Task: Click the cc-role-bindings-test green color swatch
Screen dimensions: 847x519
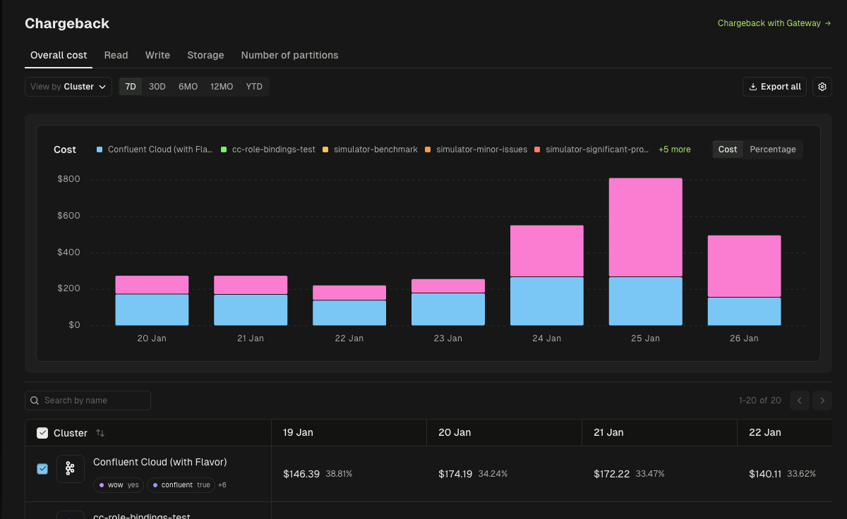Action: tap(224, 149)
